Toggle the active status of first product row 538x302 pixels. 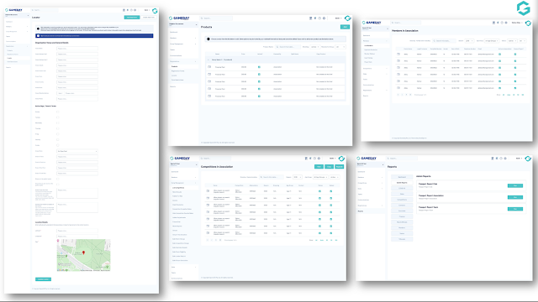[x=259, y=67]
